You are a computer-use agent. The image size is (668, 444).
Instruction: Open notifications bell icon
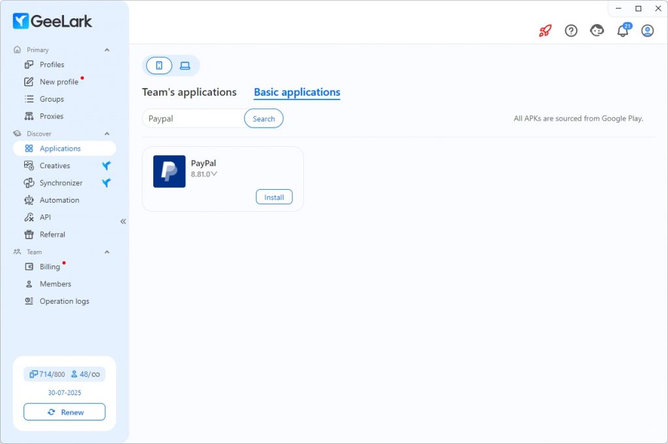pos(624,30)
